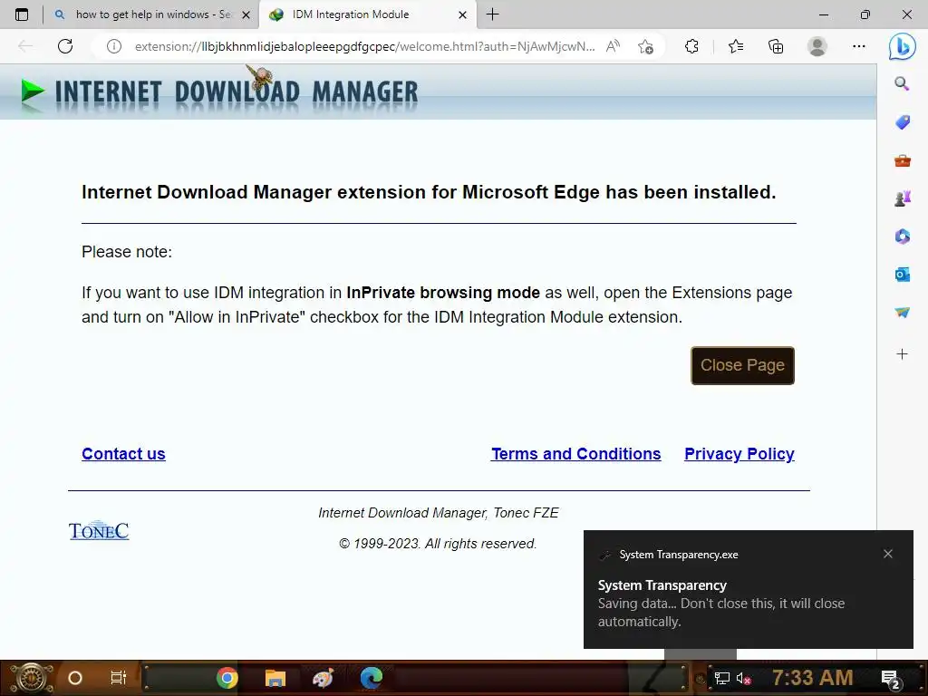The width and height of the screenshot is (928, 696).
Task: Open the Privacy Policy link
Action: [x=739, y=454]
